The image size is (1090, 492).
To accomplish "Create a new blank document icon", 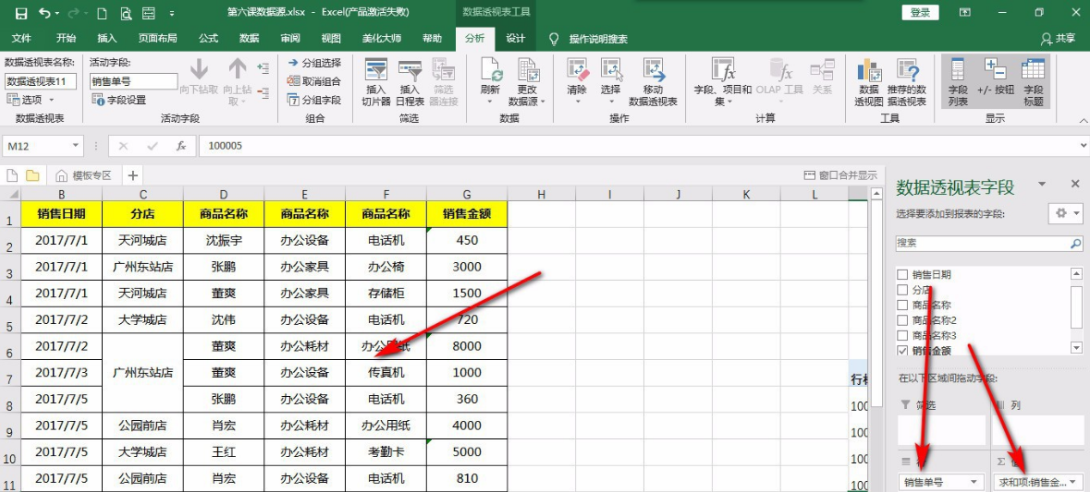I will [x=102, y=13].
